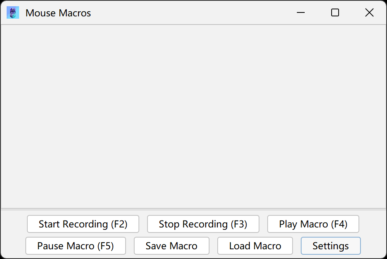This screenshot has height=259, width=387.
Task: Click blank panel space right of Settings
Action: [x=373, y=246]
